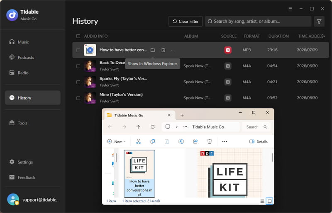
Task: Click the PC monitor icon in address bar
Action: click(168, 127)
